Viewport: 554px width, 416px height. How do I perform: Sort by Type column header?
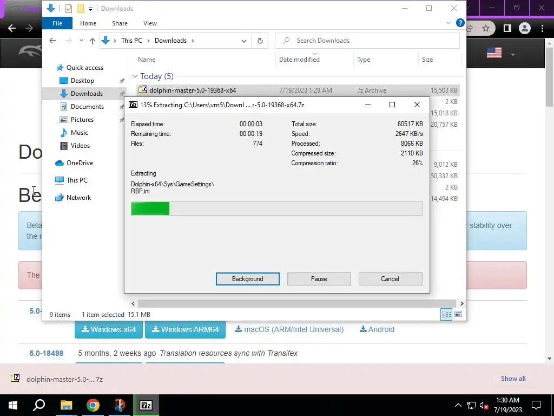(x=364, y=60)
